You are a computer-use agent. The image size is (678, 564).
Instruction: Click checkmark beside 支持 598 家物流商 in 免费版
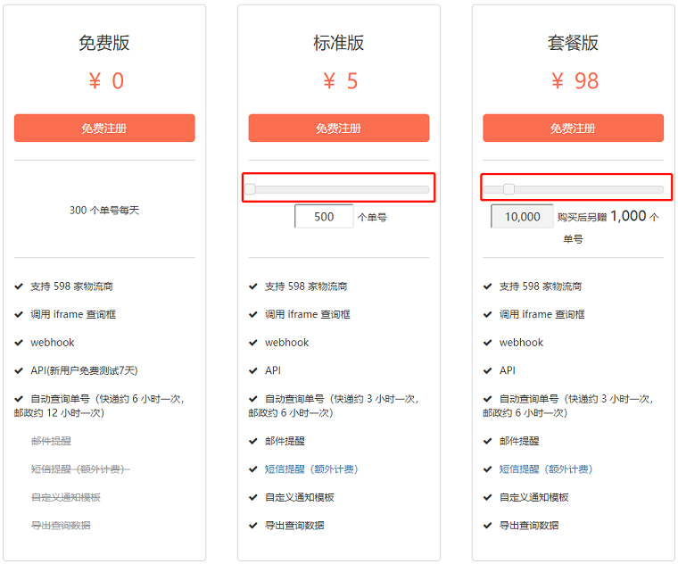coord(19,286)
